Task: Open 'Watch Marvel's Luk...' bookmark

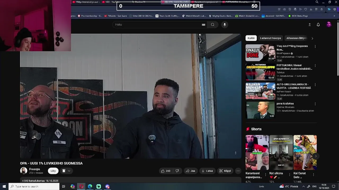Action: [x=194, y=16]
